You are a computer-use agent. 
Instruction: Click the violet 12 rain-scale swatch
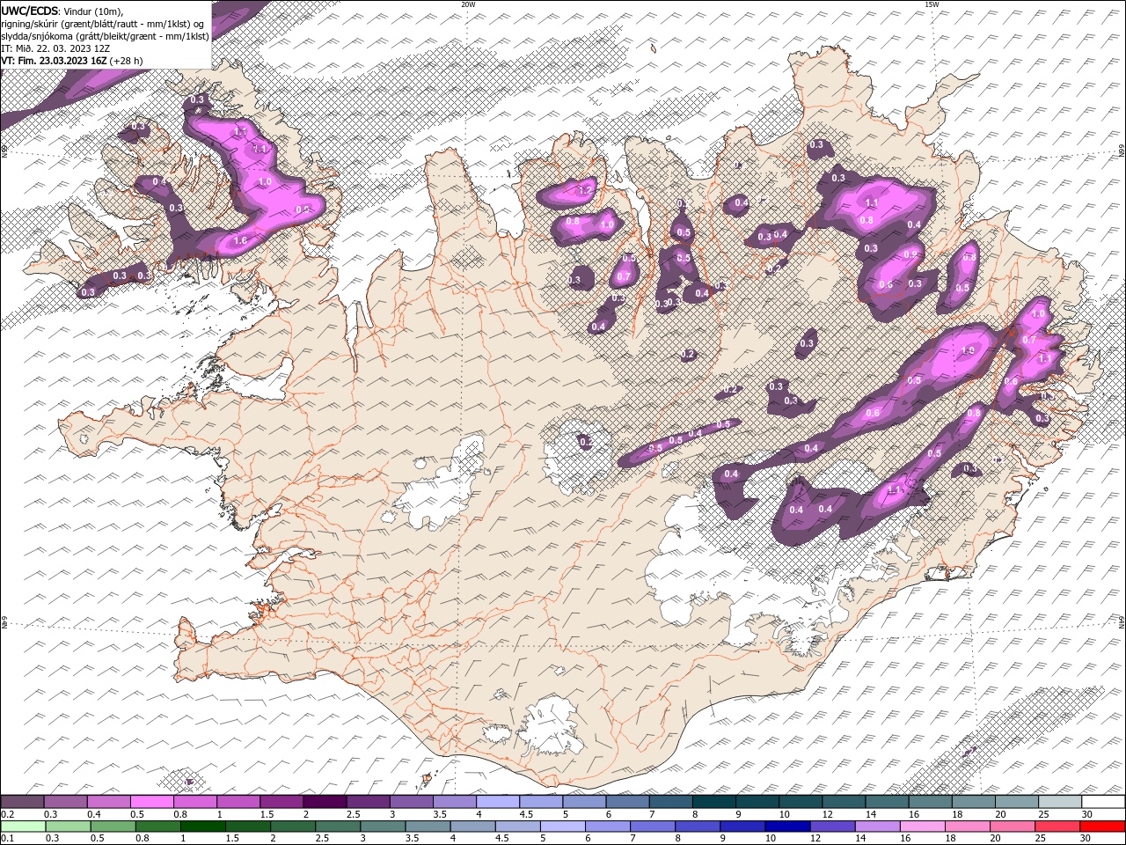pos(832,827)
